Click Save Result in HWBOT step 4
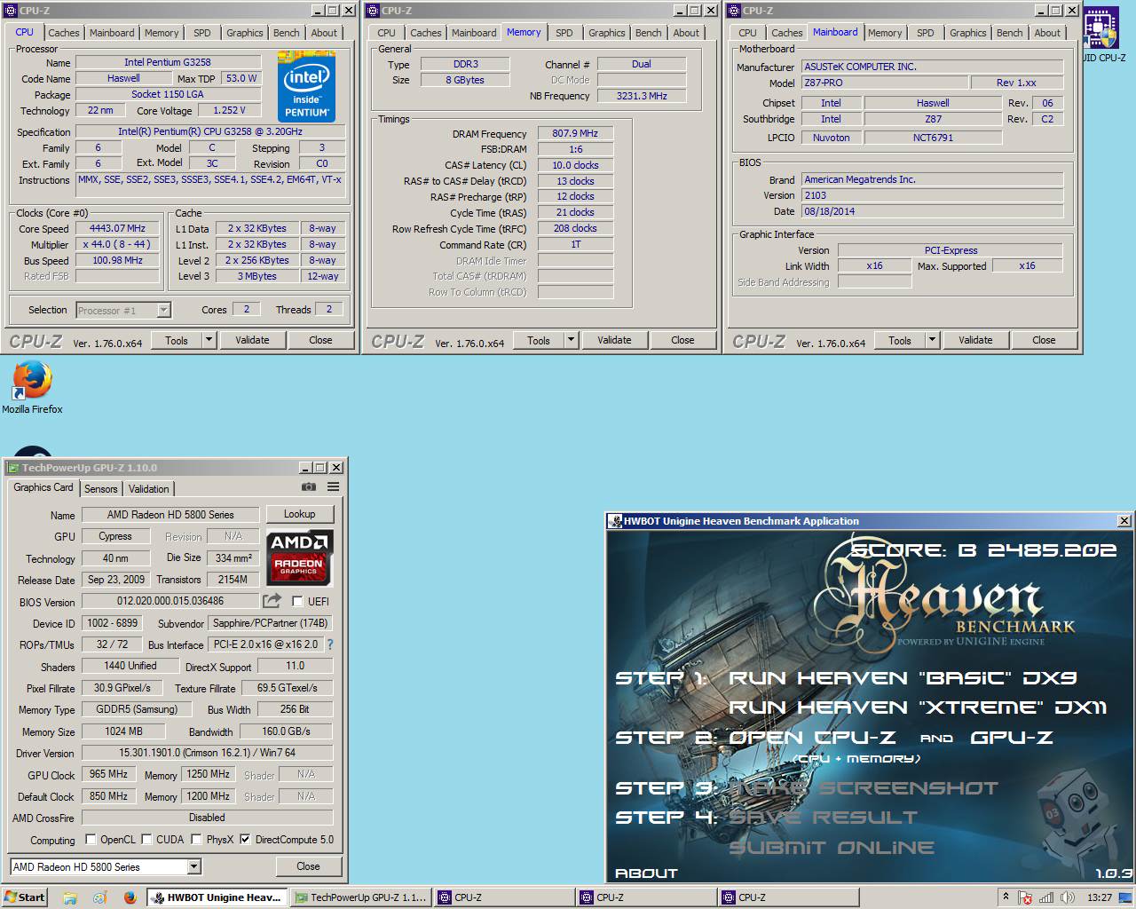1136x909 pixels. (823, 818)
